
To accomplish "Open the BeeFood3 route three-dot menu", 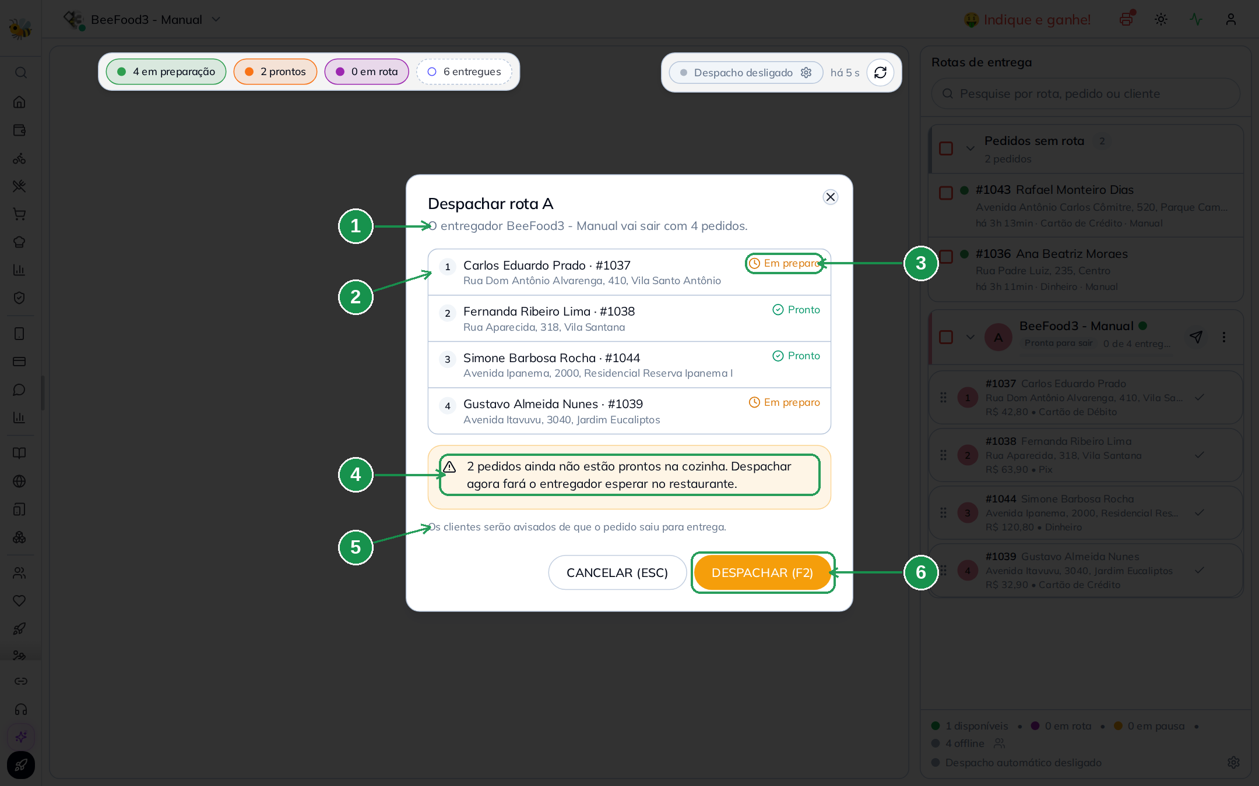I will tap(1224, 337).
